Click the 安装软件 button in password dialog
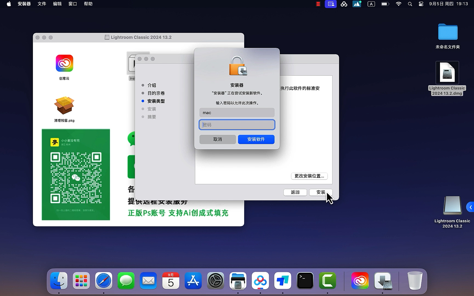The height and width of the screenshot is (296, 474). (x=256, y=139)
